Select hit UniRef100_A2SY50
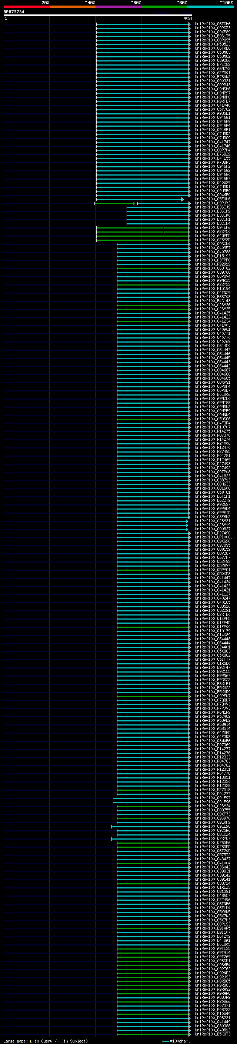The width and height of the screenshot is (237, 1044). click(213, 232)
